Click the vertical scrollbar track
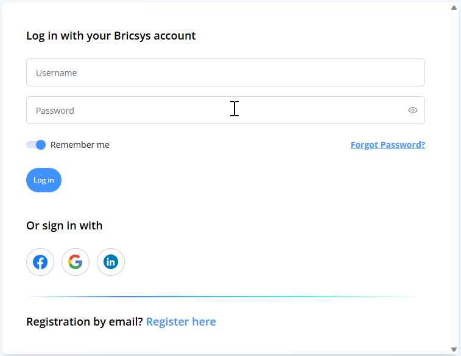 pos(454,183)
